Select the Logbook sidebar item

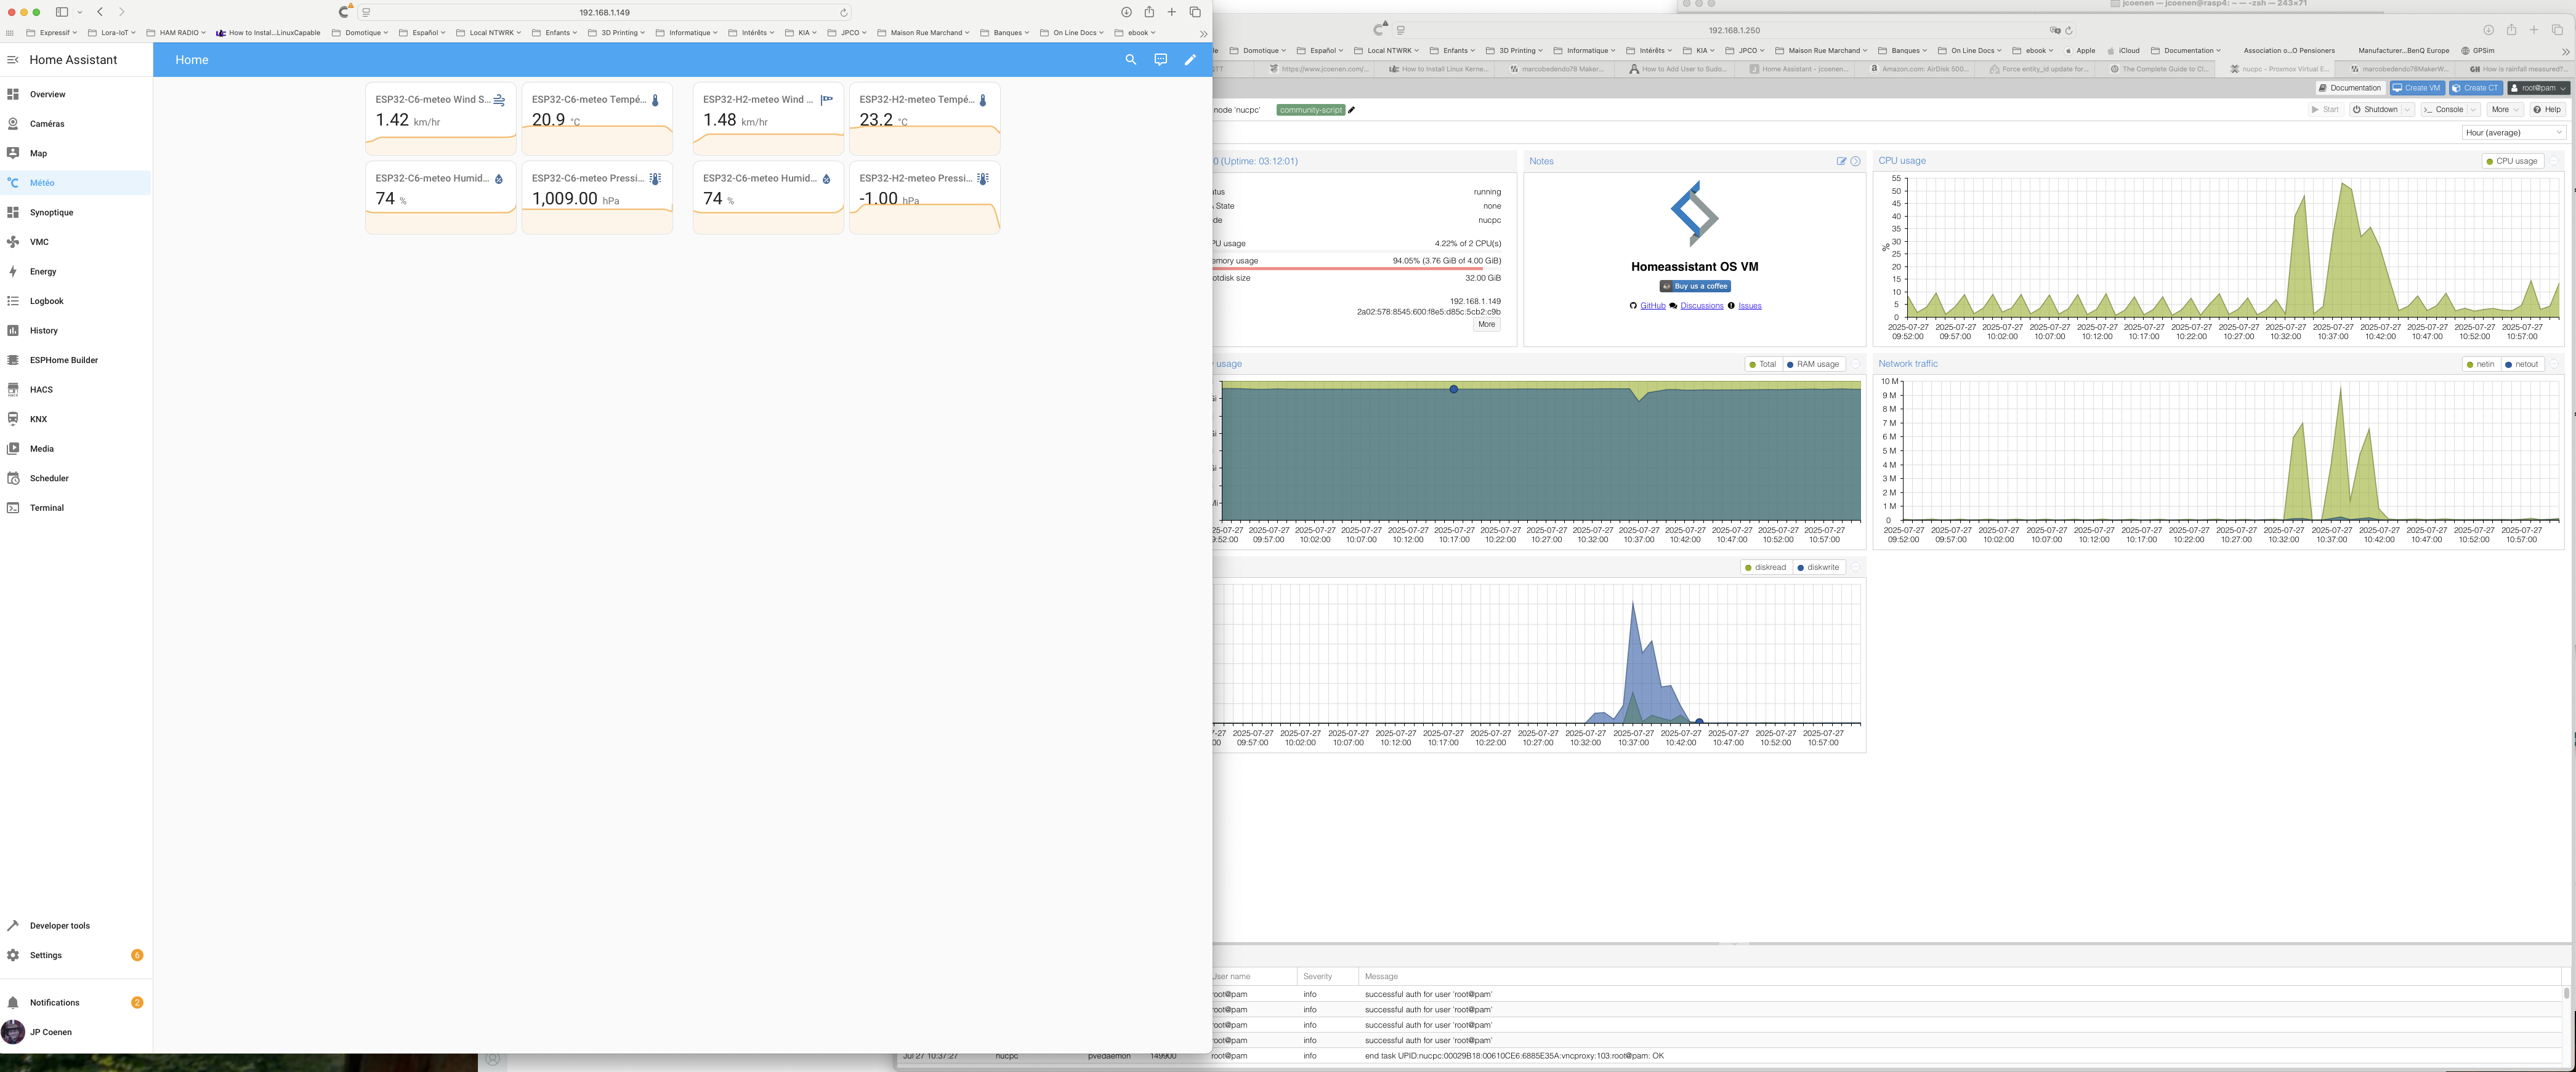point(46,301)
